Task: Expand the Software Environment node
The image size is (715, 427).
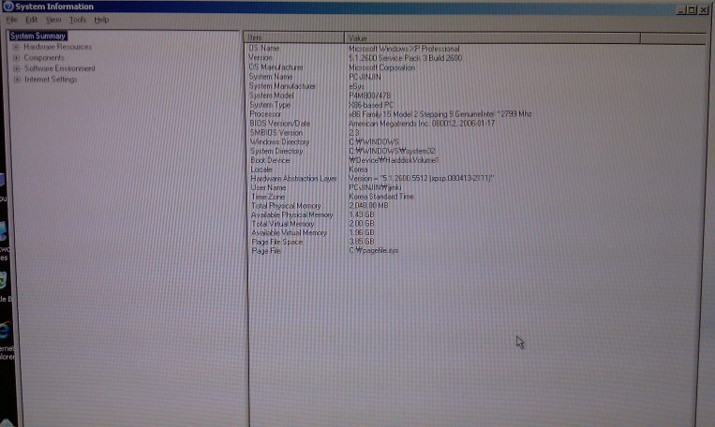Action: (x=17, y=68)
